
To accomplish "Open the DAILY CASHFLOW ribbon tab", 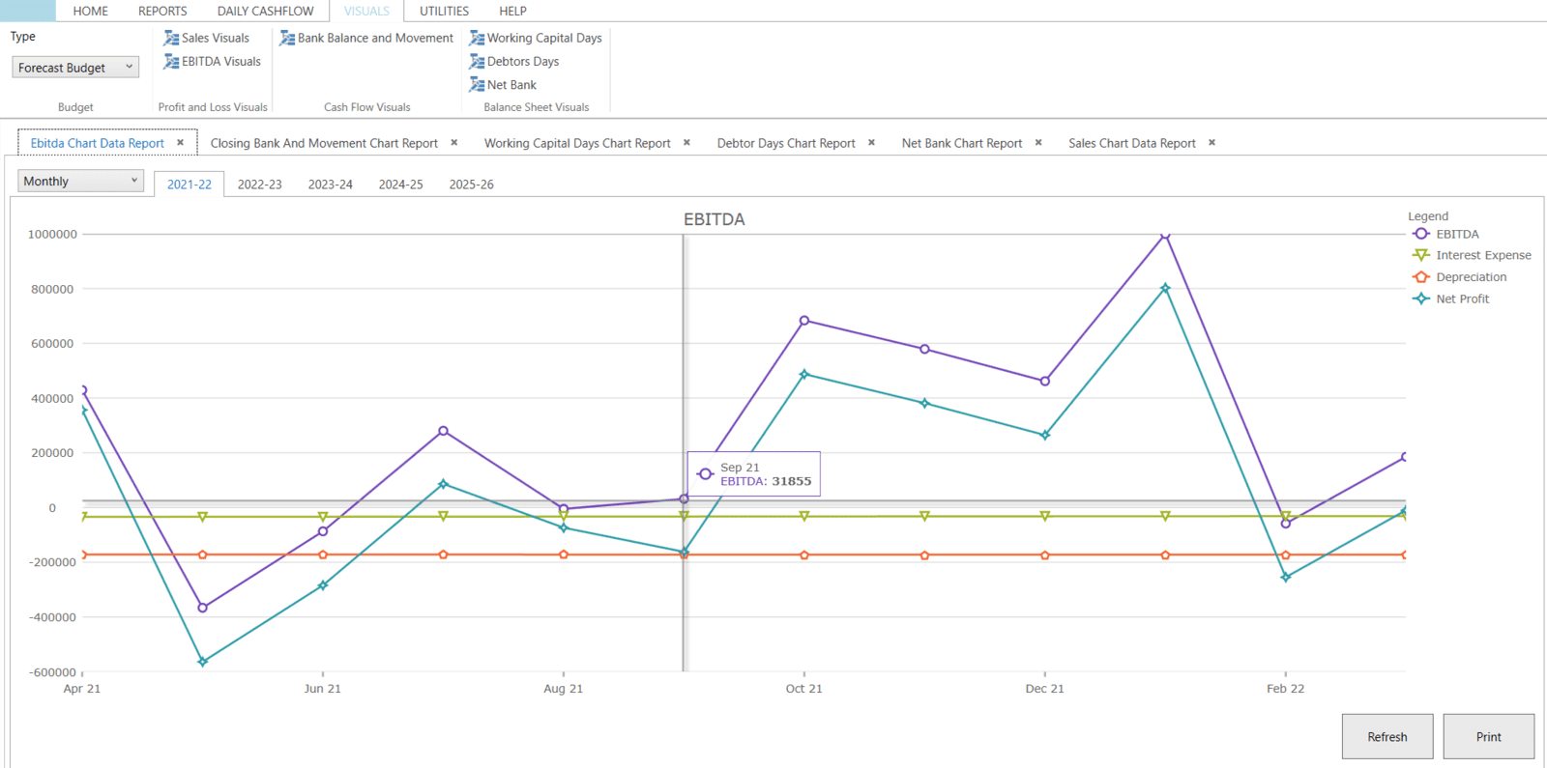I will (x=265, y=12).
